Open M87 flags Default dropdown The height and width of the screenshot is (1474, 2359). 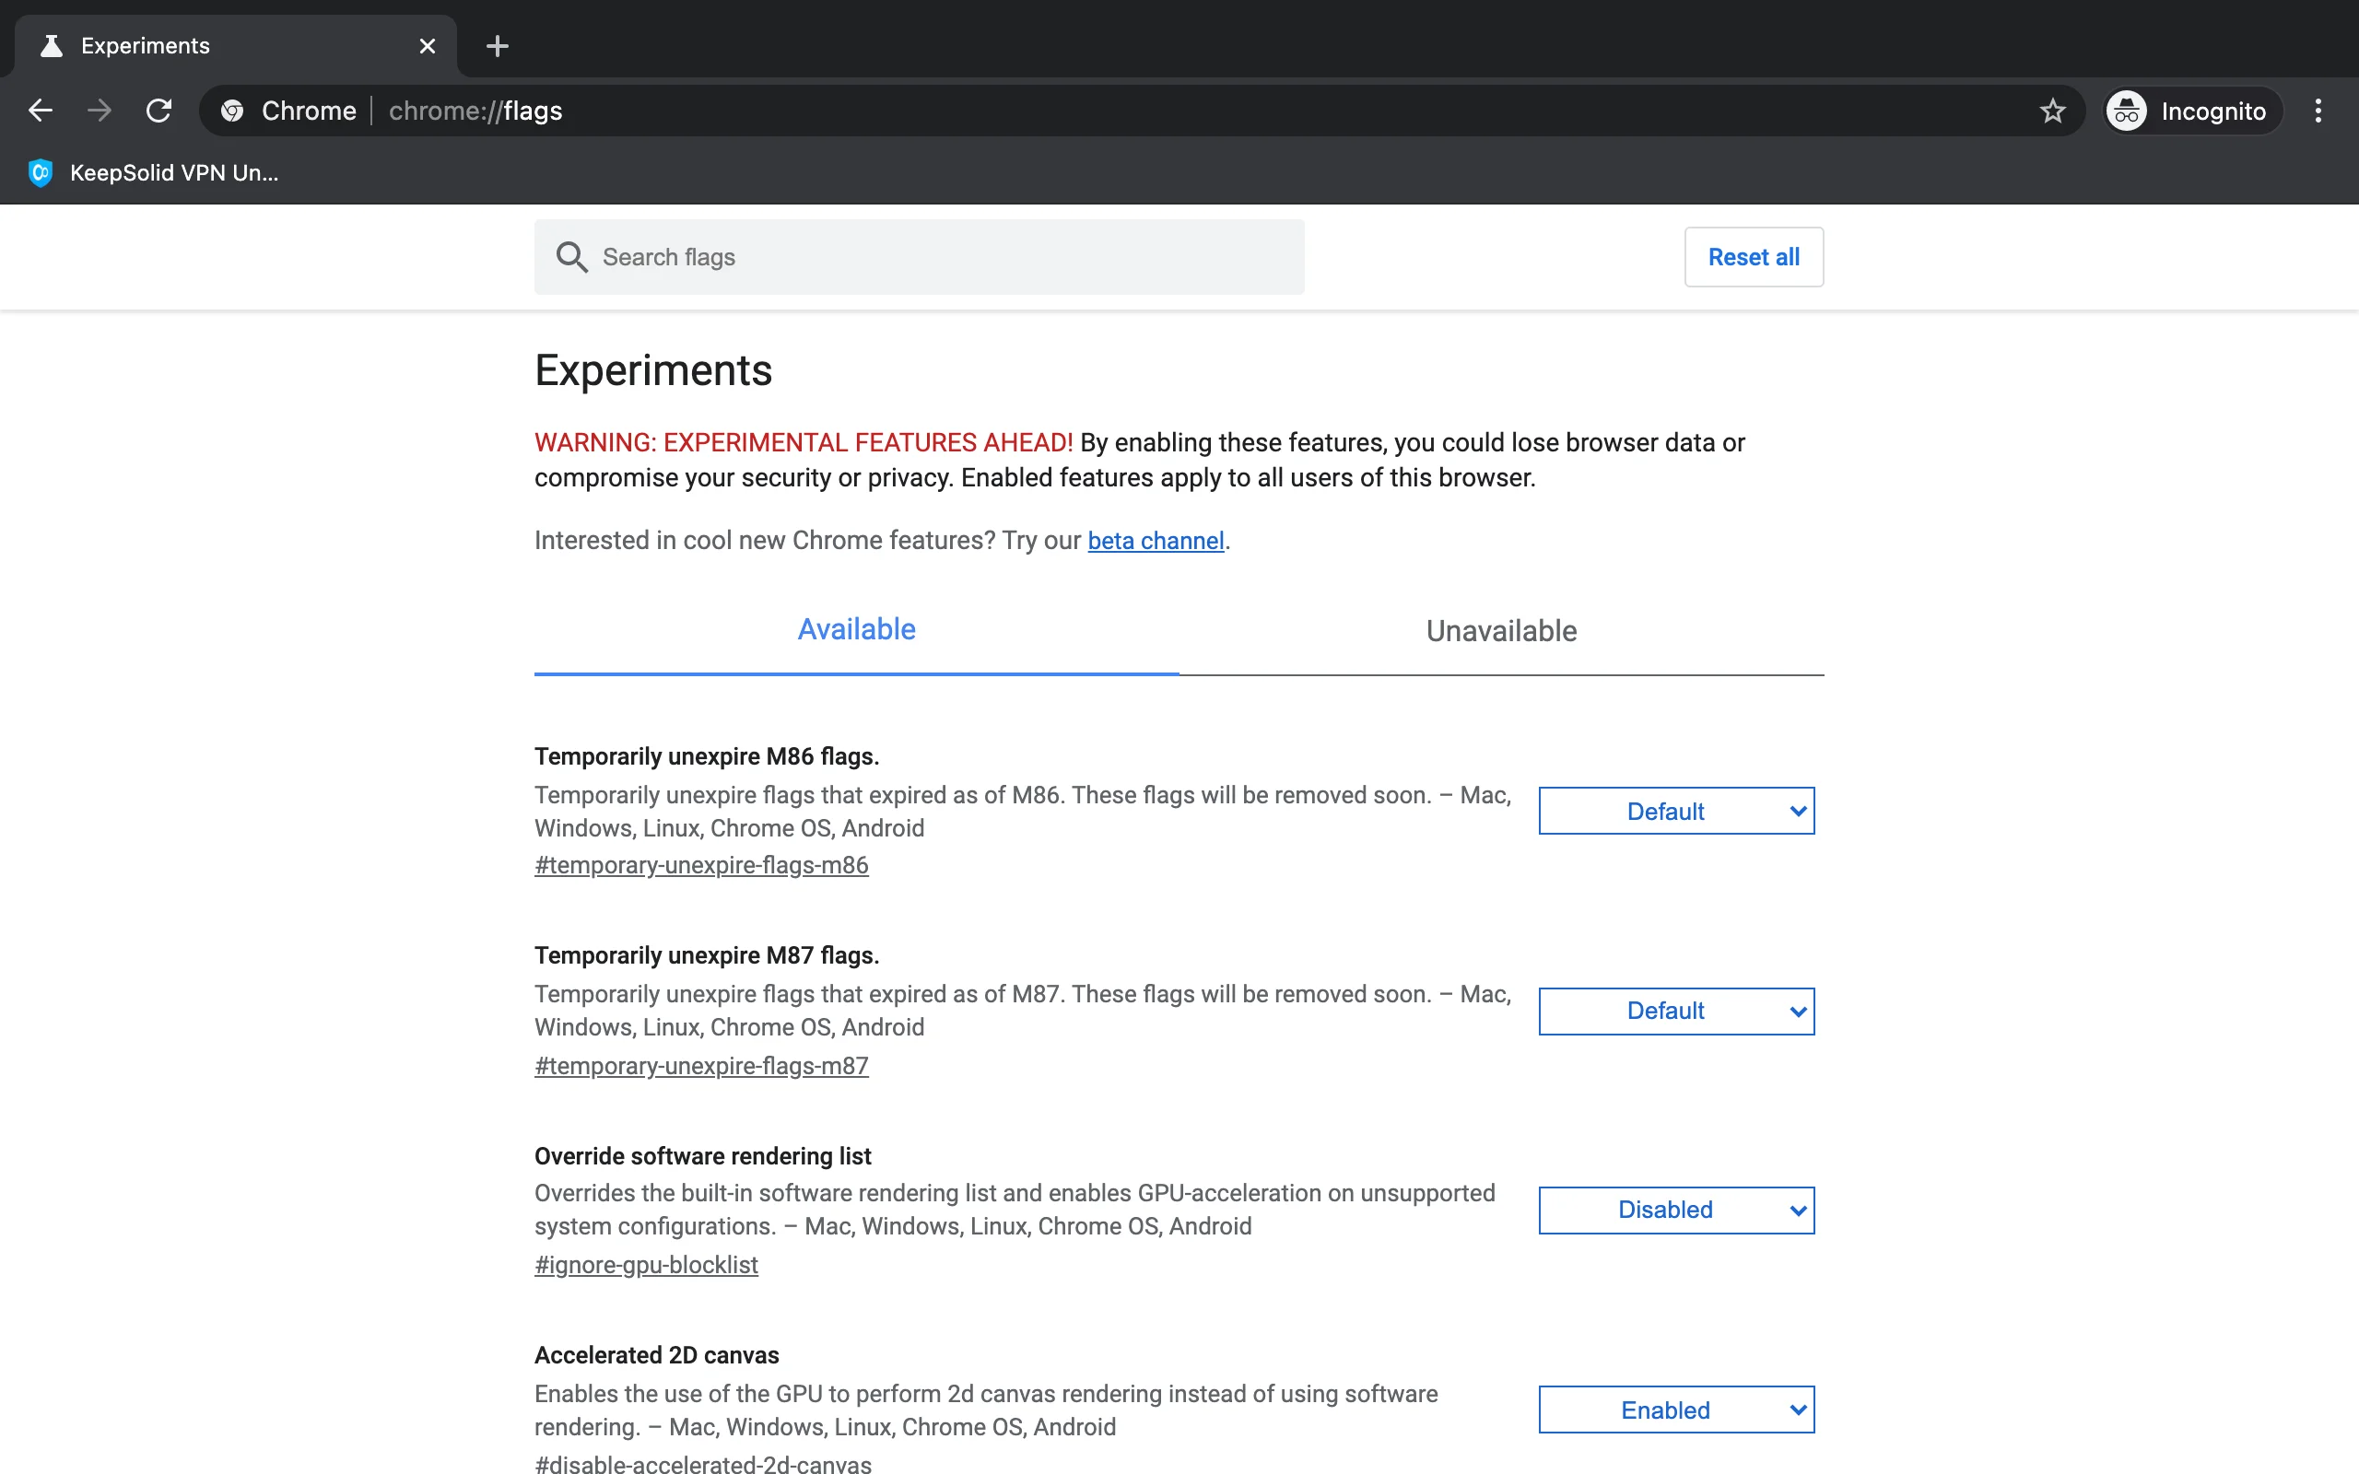1675,1011
